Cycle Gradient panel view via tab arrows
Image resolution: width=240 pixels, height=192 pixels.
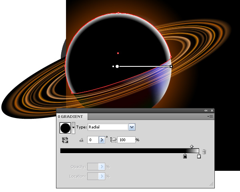coord(59,117)
